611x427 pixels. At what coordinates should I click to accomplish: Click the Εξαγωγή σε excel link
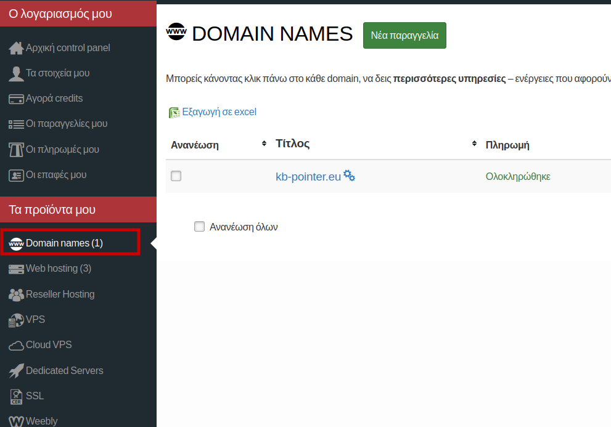point(219,112)
